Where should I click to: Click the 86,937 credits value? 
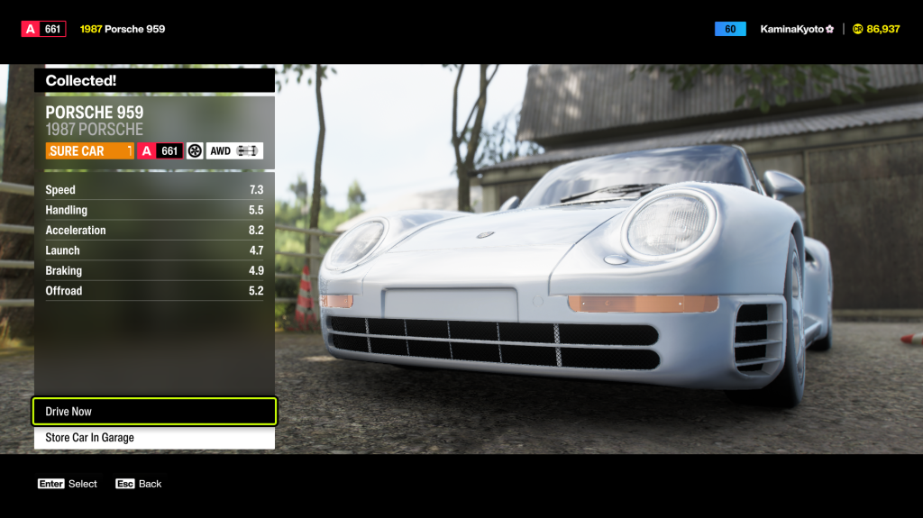click(883, 29)
